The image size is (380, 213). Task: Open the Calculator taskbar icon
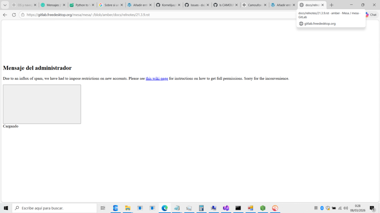click(x=202, y=208)
